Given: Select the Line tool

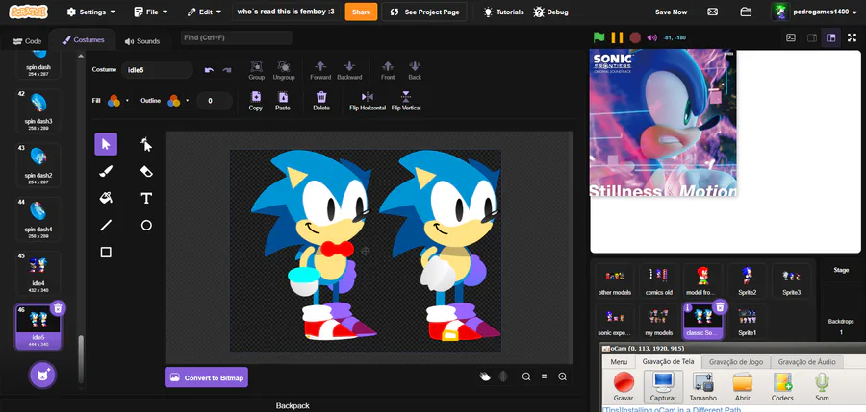Looking at the screenshot, I should click(106, 225).
